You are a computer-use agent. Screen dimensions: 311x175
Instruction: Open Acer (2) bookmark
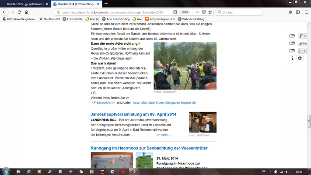(92, 19)
